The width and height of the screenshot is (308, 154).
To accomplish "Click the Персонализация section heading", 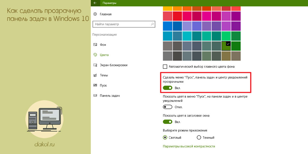I will pyautogui.click(x=105, y=35).
